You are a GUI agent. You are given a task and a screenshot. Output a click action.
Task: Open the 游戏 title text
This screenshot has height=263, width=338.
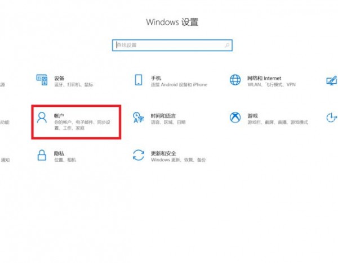(x=252, y=116)
